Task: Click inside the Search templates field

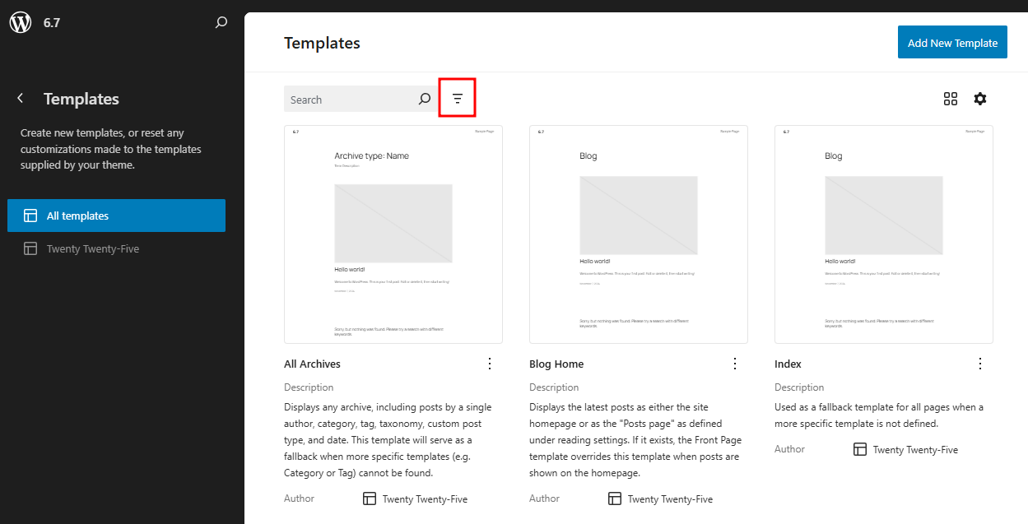Action: click(346, 98)
